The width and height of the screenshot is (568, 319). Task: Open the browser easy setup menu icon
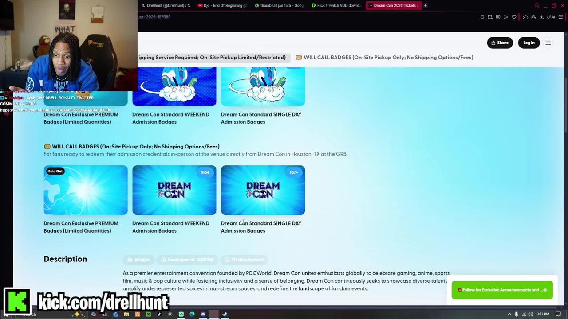pos(561,17)
